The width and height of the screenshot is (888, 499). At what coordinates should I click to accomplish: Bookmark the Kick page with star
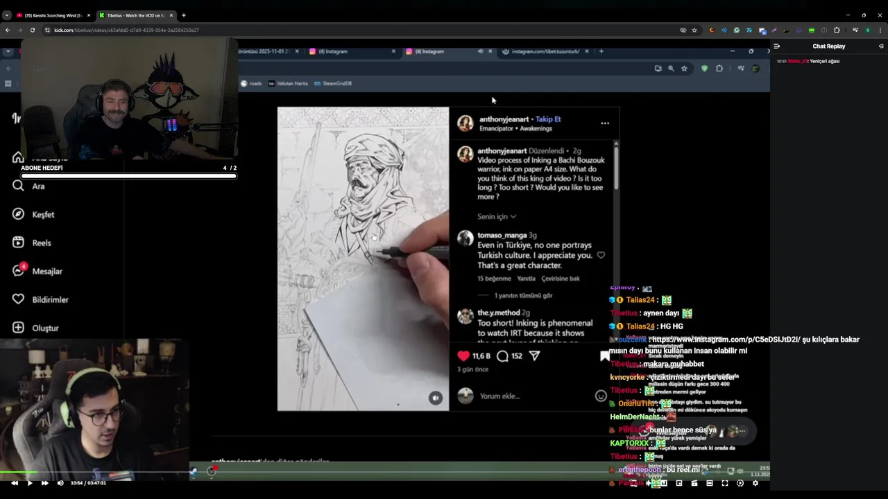click(696, 30)
